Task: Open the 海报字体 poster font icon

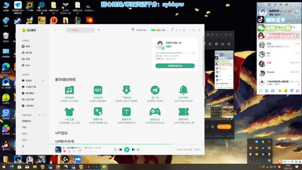Action: coord(126,112)
